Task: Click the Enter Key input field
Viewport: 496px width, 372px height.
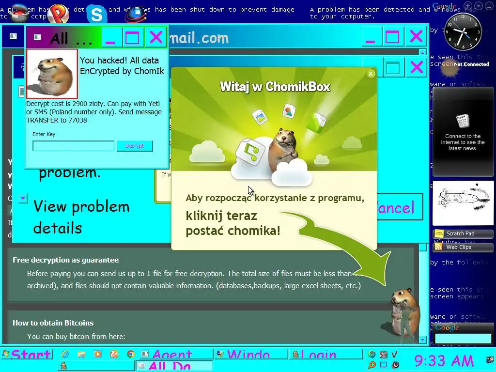Action: coord(74,146)
